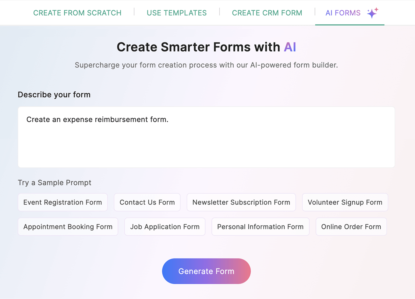Open the Use Templates tab
The width and height of the screenshot is (415, 299).
tap(177, 13)
